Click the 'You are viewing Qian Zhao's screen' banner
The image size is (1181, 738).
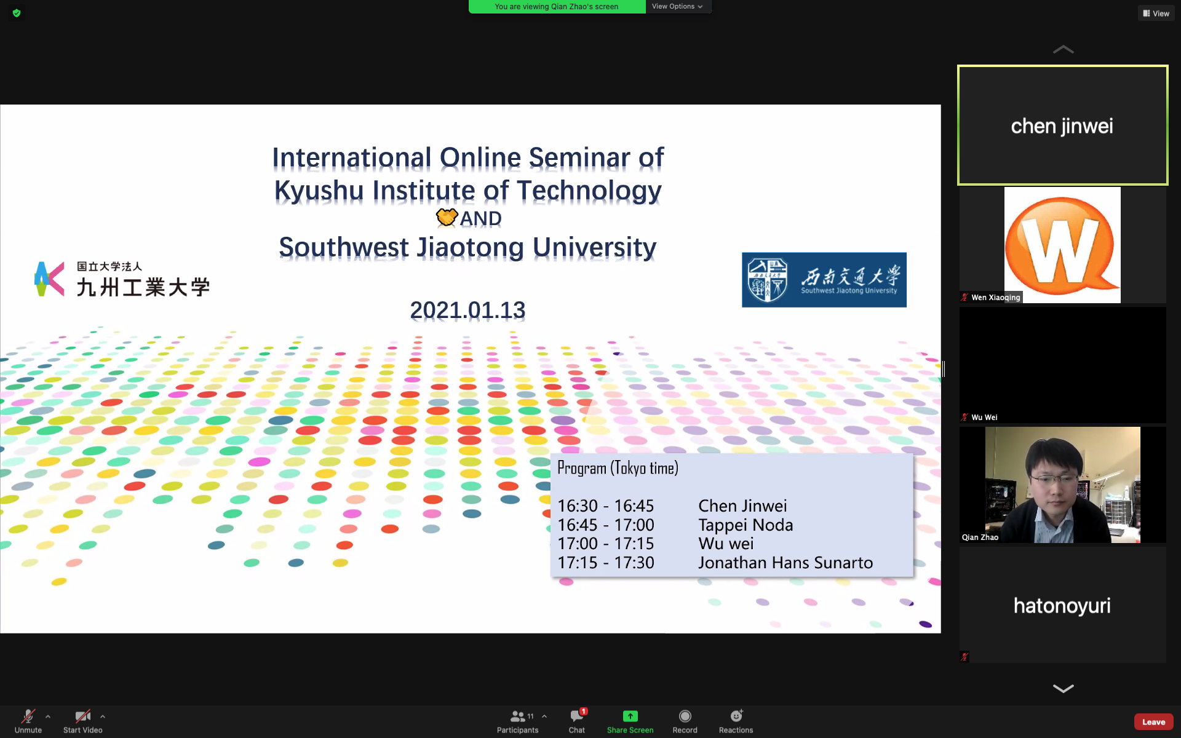(557, 7)
